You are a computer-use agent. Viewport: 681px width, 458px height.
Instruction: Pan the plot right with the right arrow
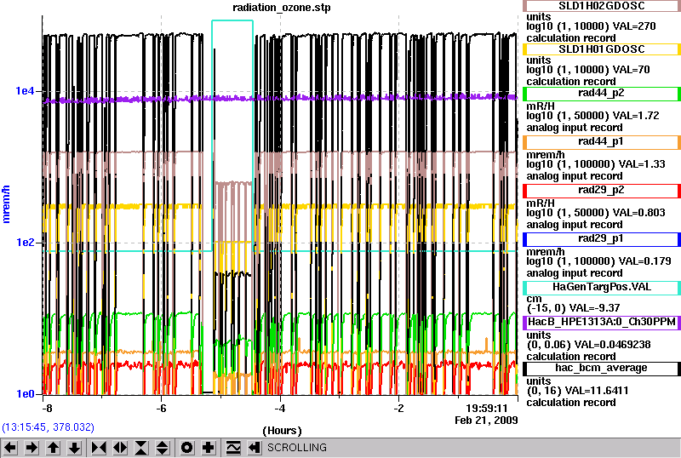coord(31,448)
